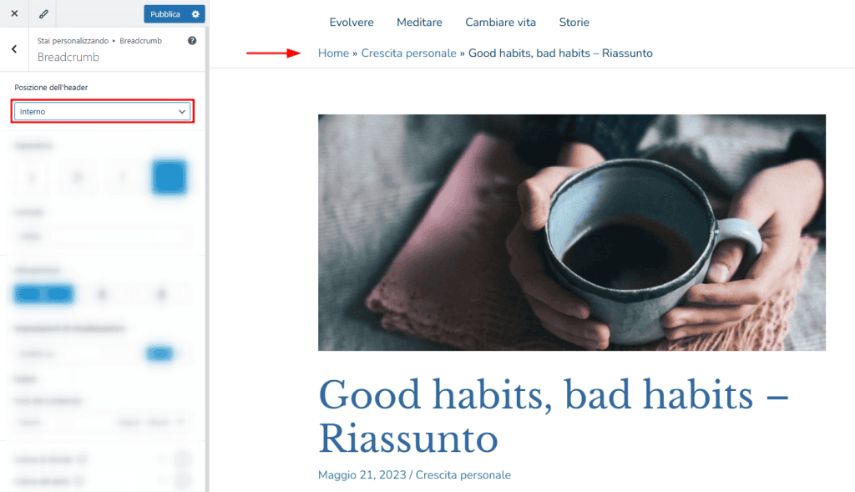The image size is (855, 492).
Task: Expand the Stai personalizzando breadcrumb path
Action: 73,40
